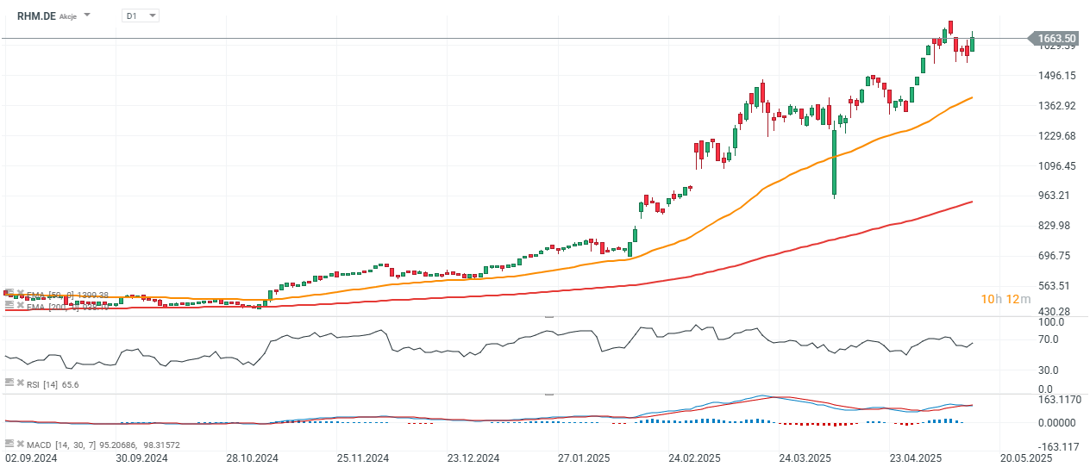Click the 1229.68 price axis value
Screen dimensions: 1090x473
coord(1057,136)
